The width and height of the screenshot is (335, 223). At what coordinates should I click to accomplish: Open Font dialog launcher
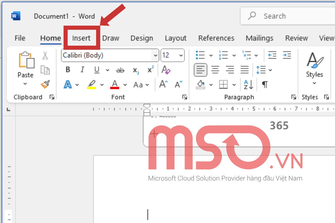(185, 97)
